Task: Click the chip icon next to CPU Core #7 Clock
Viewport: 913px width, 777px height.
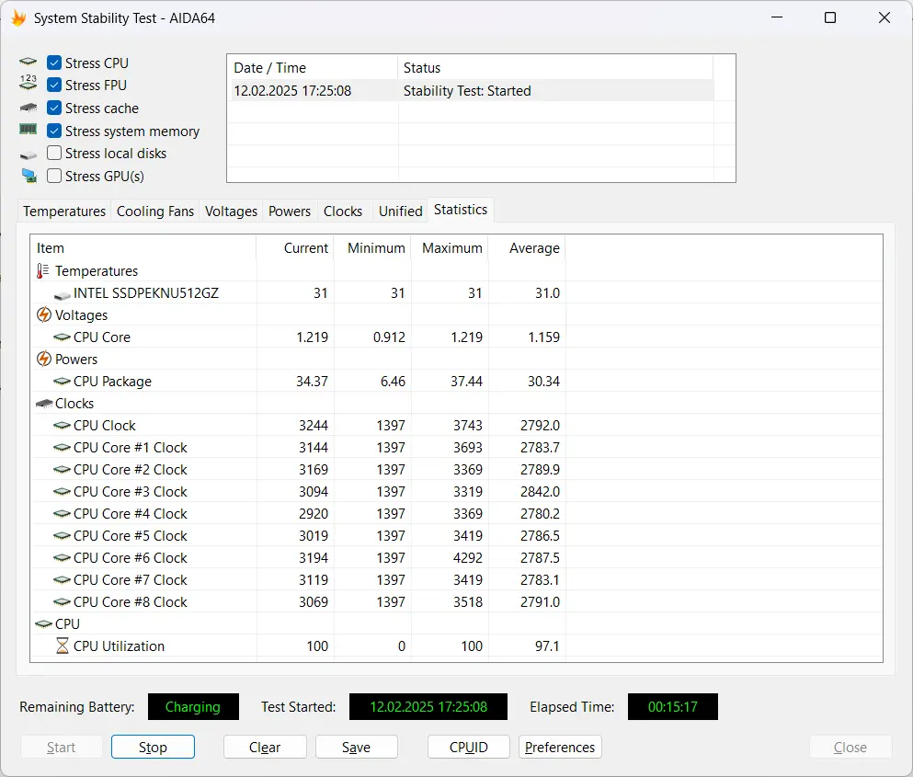Action: click(x=62, y=580)
